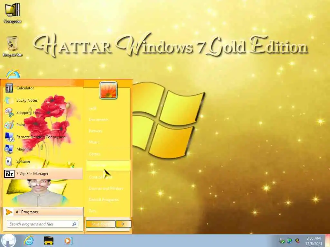Click the orange All Programs arrow icon

[9, 212]
